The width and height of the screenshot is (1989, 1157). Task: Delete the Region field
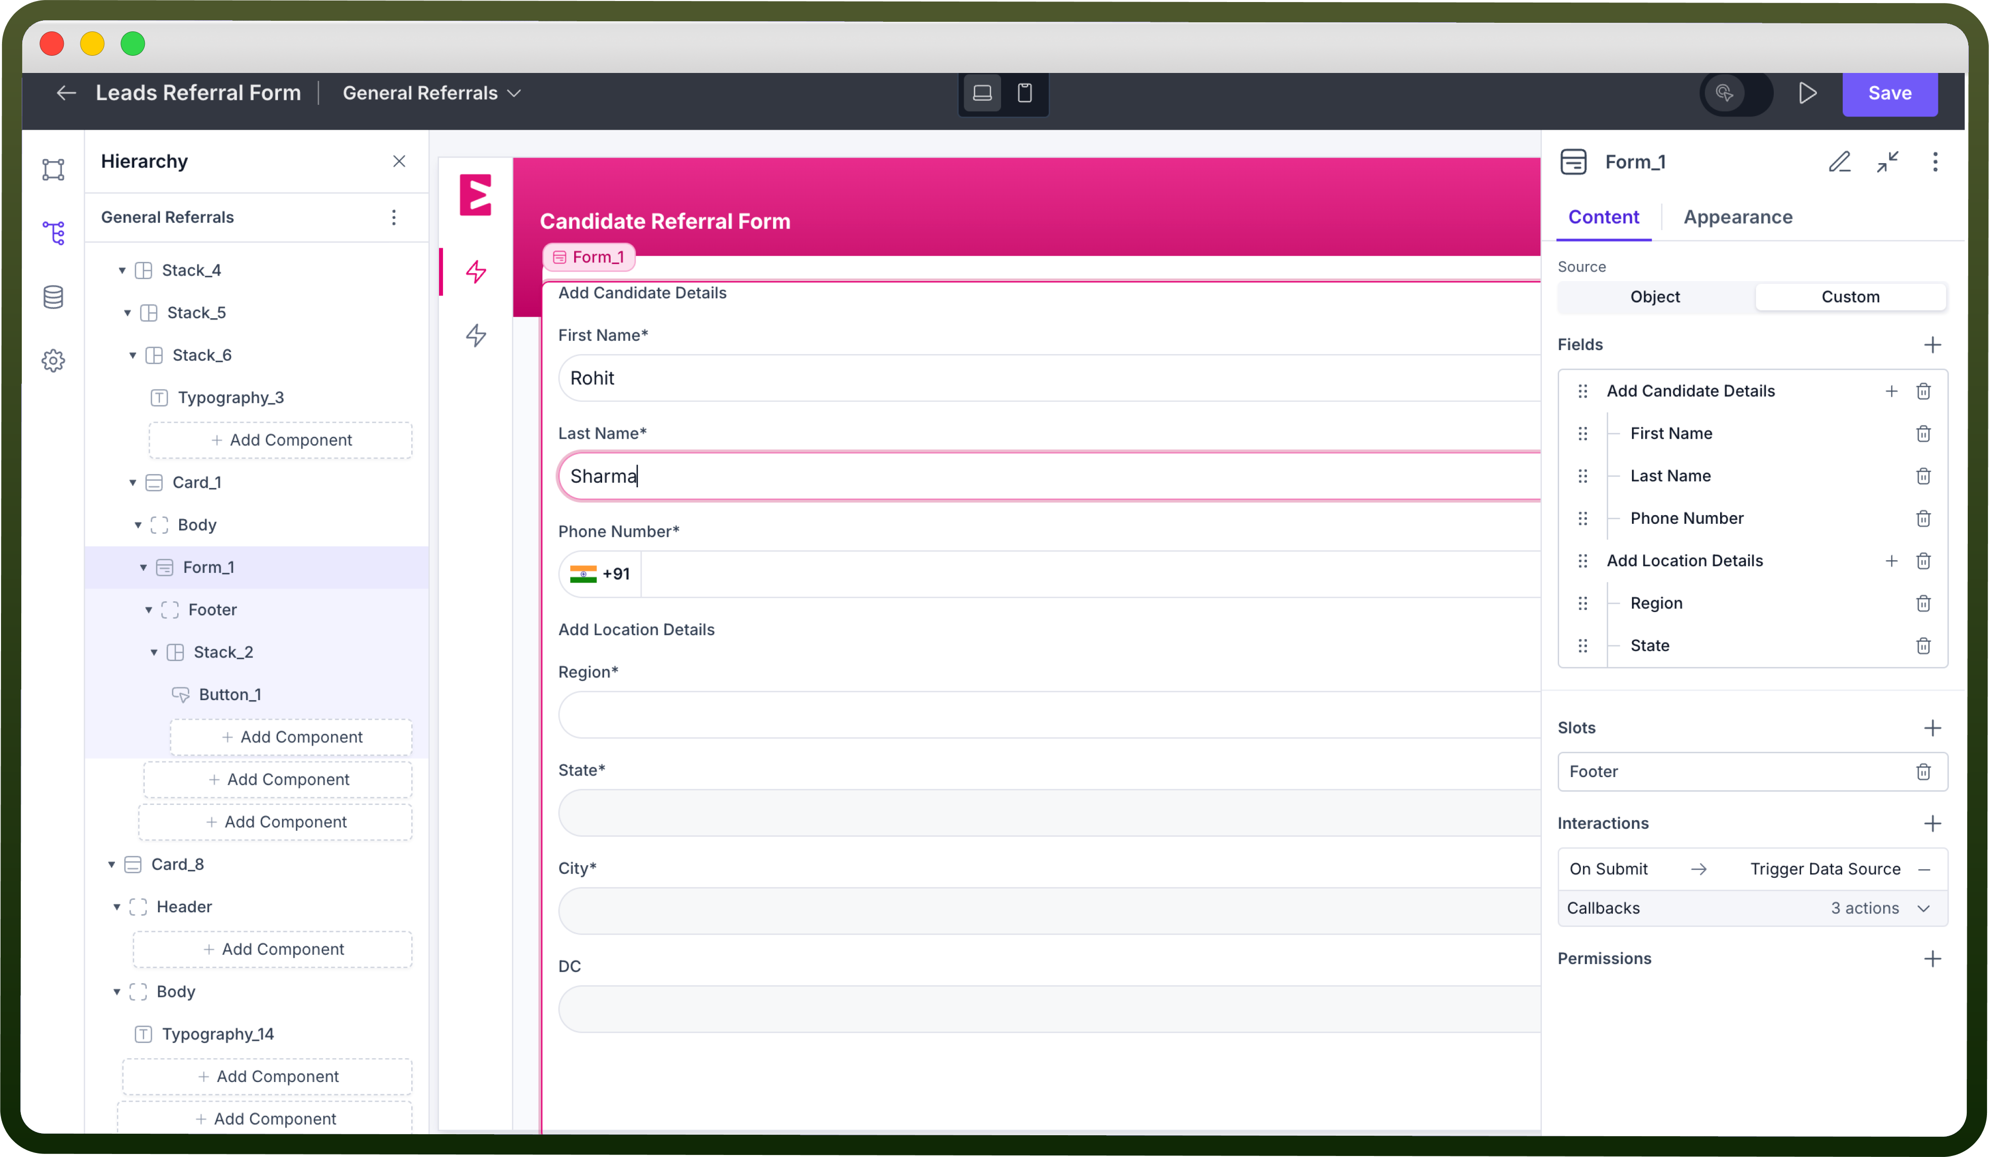[x=1924, y=603]
